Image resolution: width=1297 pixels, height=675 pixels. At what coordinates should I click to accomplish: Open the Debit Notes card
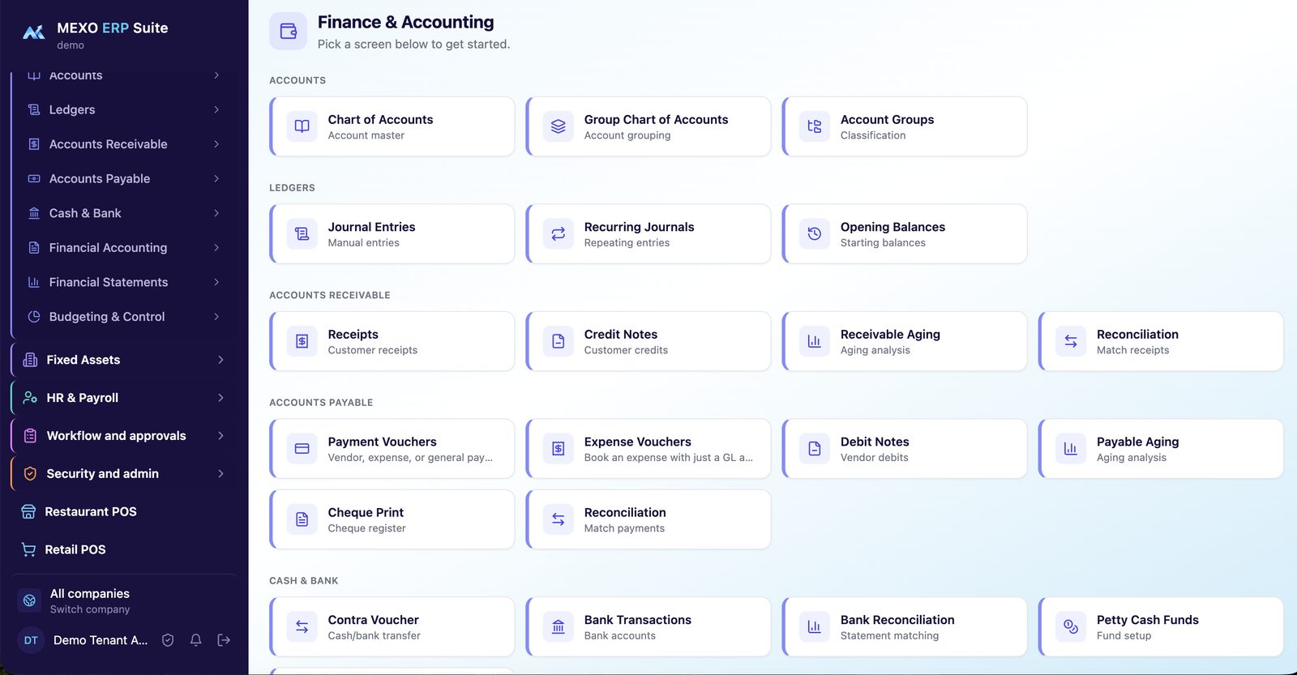(x=905, y=449)
